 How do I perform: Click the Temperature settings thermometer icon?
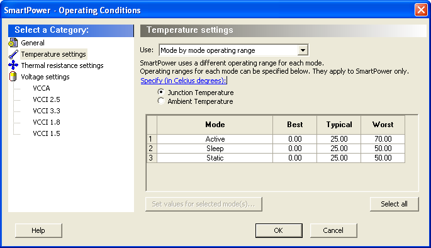pos(13,54)
